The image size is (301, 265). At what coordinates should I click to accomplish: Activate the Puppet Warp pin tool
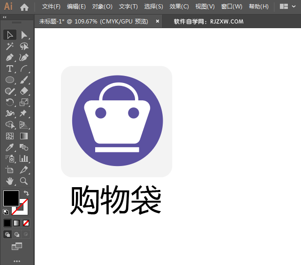tap(24, 114)
